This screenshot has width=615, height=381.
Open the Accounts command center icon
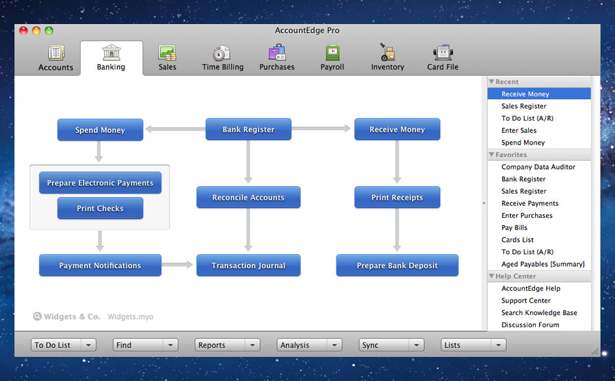point(56,52)
